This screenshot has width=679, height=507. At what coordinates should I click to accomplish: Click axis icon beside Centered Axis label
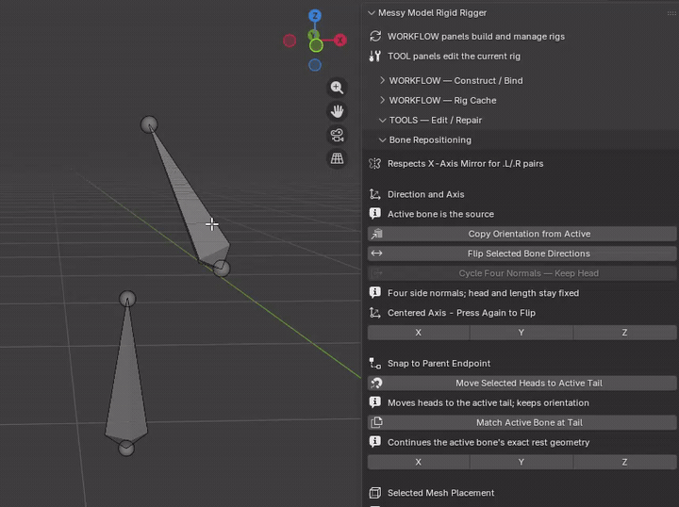375,313
